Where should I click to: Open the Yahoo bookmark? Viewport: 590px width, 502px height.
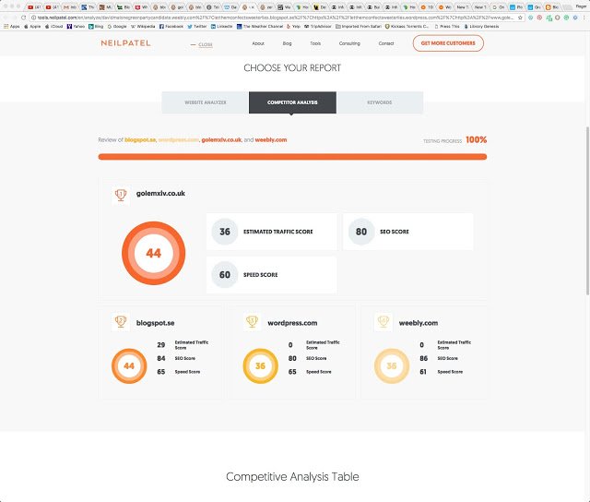(x=76, y=27)
